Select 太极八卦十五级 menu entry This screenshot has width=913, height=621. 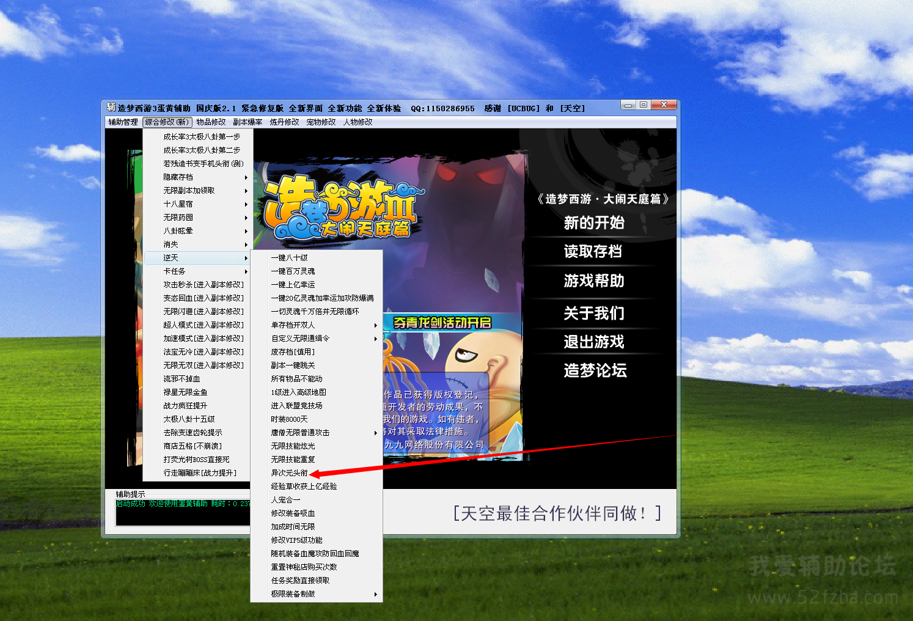(197, 419)
